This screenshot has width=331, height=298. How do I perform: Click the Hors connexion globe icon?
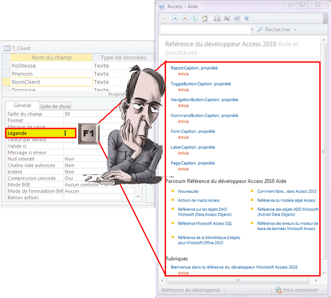click(278, 290)
